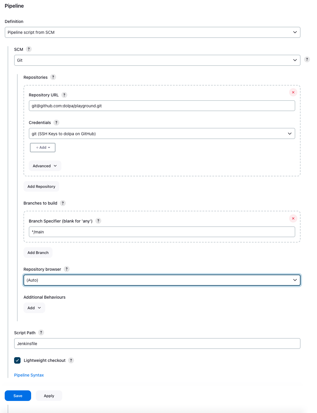This screenshot has height=413, width=317.
Task: Click help icon next to SCM label
Action: click(29, 49)
